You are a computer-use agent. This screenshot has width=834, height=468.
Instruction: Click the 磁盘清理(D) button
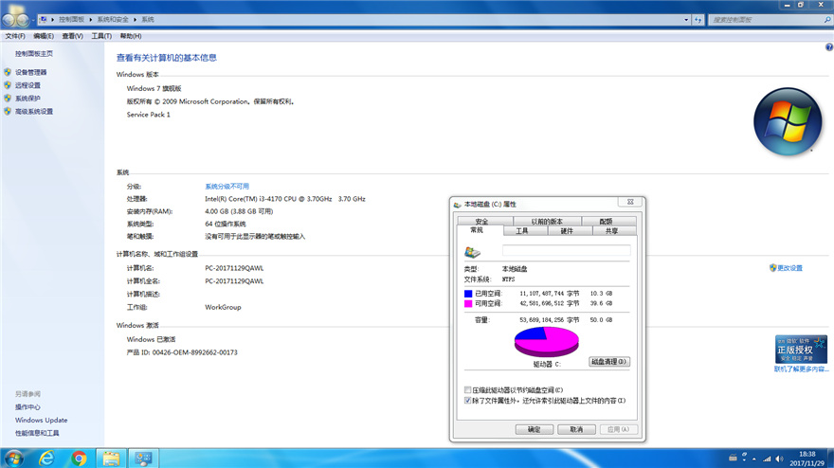pyautogui.click(x=609, y=362)
